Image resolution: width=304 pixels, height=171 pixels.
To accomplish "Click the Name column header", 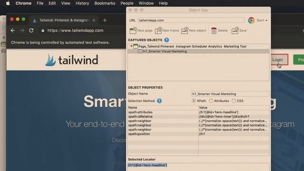I will click(x=163, y=107).
